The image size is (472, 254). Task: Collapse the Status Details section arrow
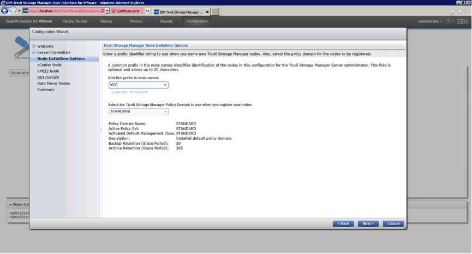[10, 205]
